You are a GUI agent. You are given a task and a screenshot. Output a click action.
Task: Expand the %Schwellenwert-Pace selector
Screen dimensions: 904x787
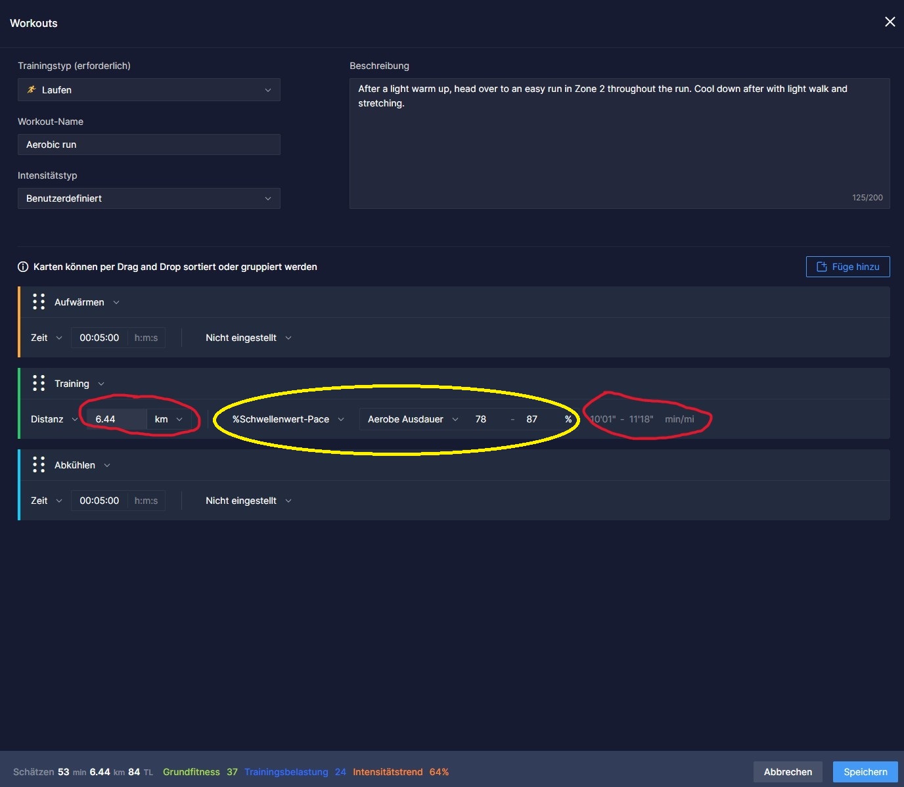[288, 419]
